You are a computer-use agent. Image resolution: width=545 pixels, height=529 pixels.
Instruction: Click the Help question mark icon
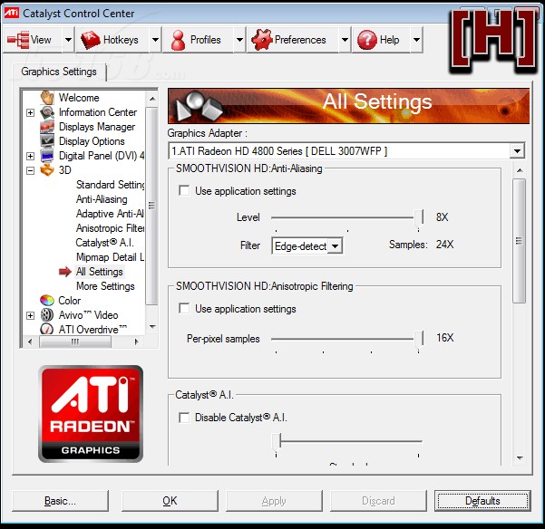pos(366,40)
